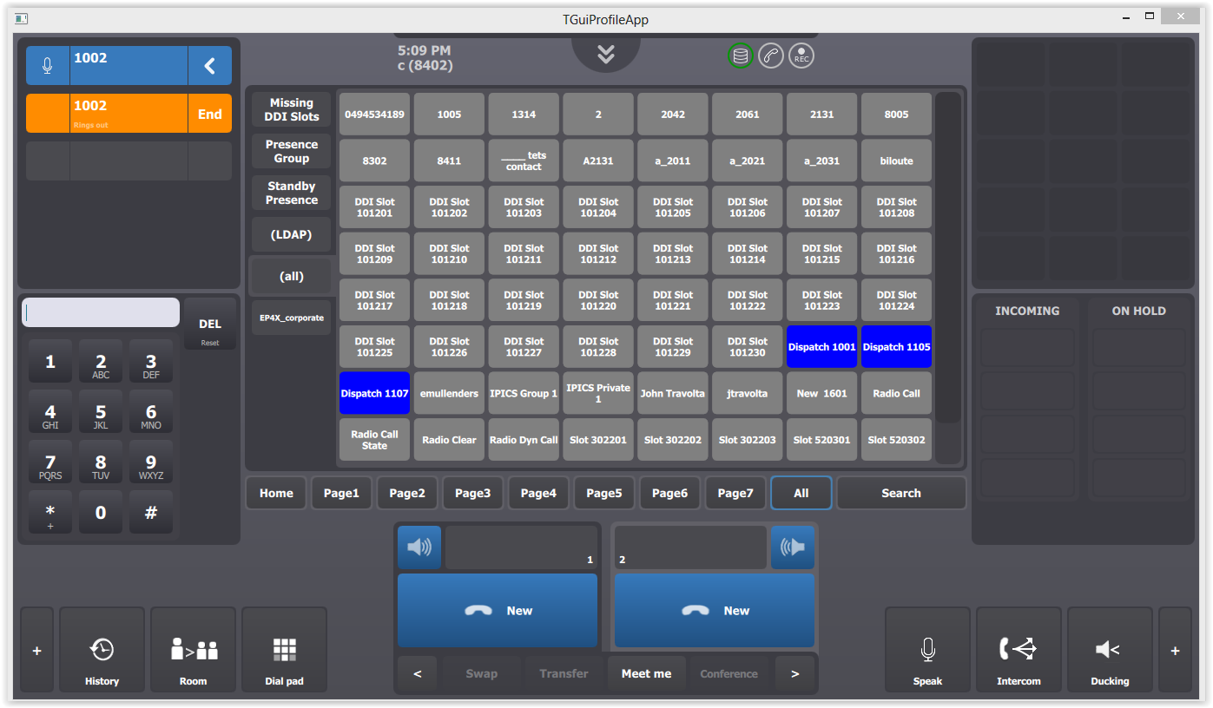Select the John Travolta contact tile
The image size is (1213, 708).
point(673,394)
